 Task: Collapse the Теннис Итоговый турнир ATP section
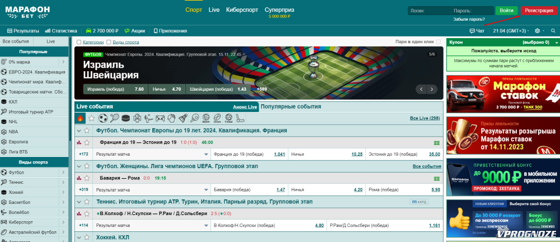(79, 202)
